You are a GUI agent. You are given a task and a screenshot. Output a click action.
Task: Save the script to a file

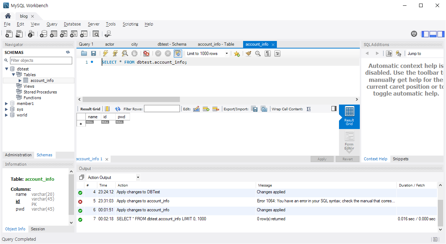point(93,54)
